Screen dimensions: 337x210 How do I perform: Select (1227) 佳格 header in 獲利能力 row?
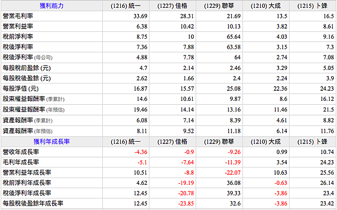point(172,6)
